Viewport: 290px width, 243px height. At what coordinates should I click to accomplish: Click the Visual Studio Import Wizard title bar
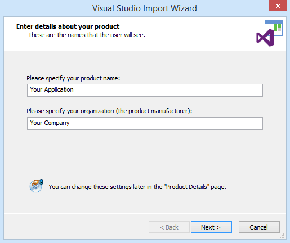coord(145,8)
